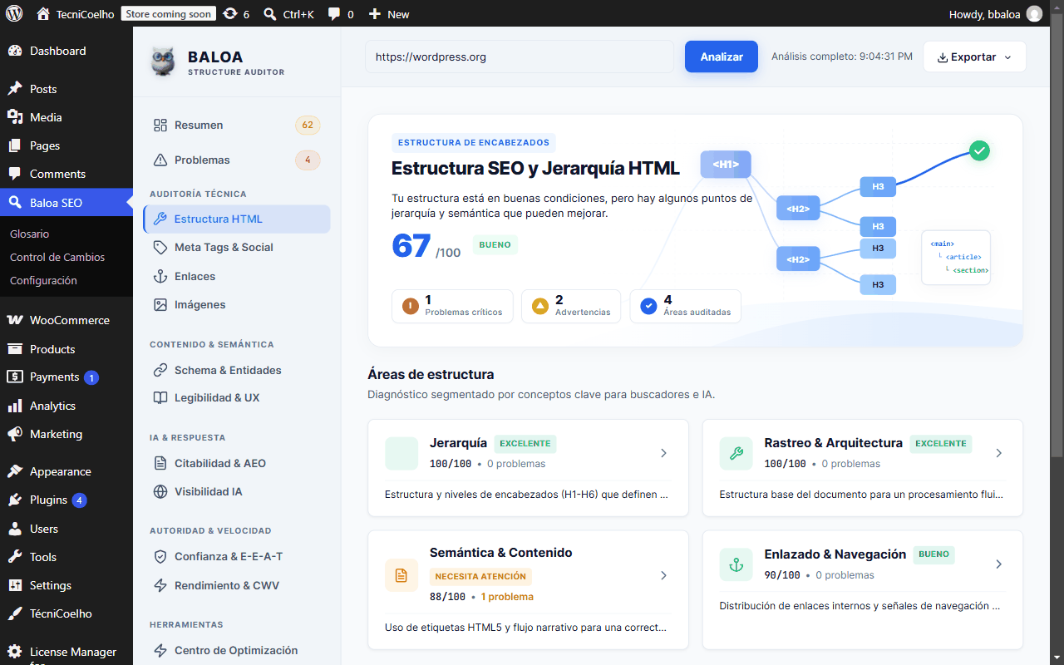Expand the Jerarquía card chevron
This screenshot has height=665, width=1064.
point(663,453)
